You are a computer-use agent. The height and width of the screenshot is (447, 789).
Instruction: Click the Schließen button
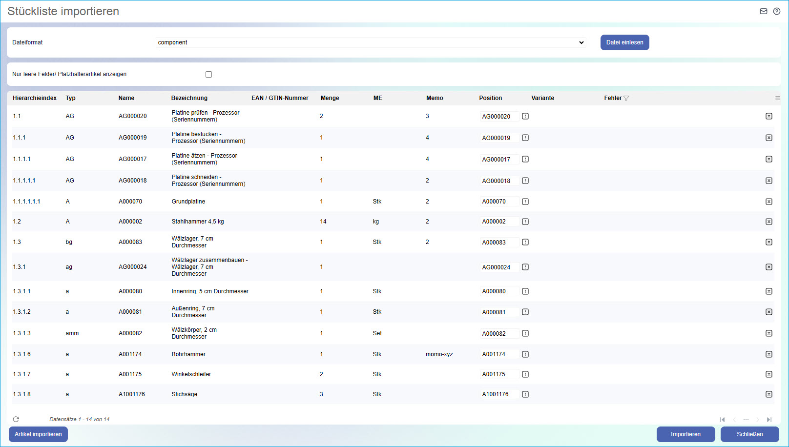(750, 434)
